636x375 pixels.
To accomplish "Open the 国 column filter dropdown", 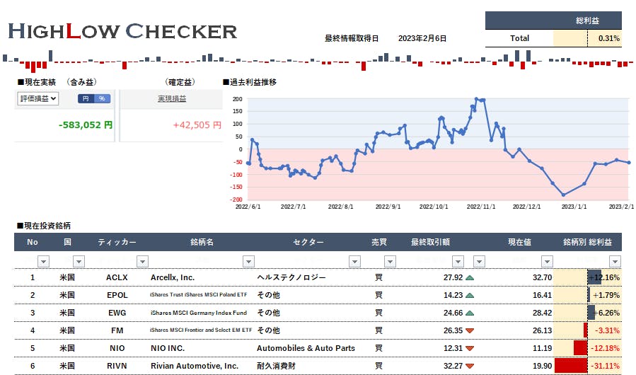I will click(78, 261).
